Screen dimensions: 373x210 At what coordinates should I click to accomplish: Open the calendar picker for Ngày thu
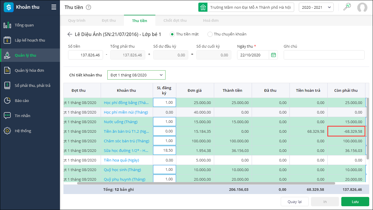[x=273, y=55]
